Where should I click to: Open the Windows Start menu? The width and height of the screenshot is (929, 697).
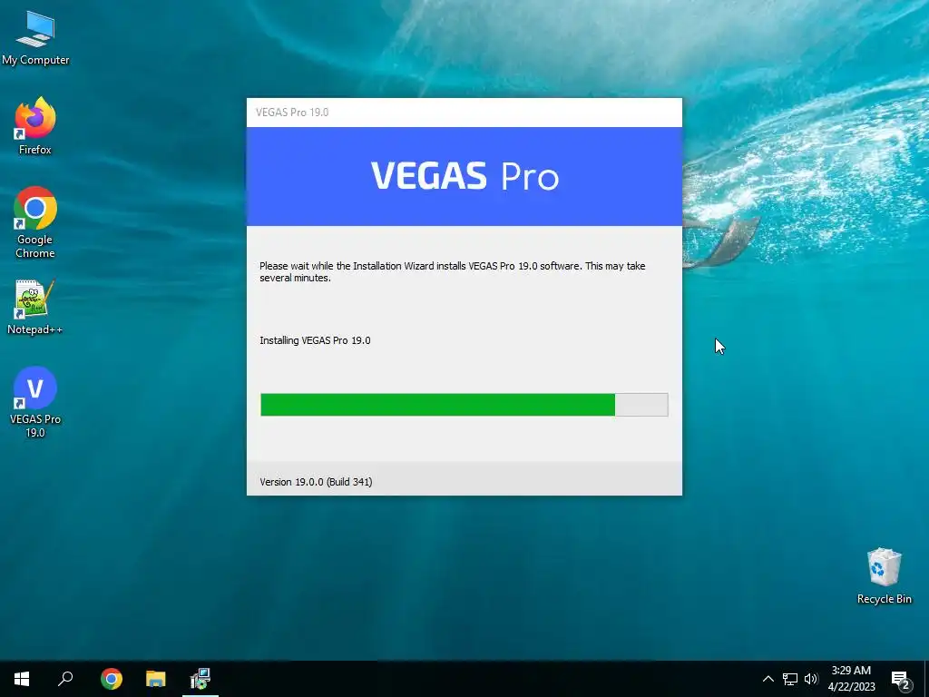tap(22, 679)
